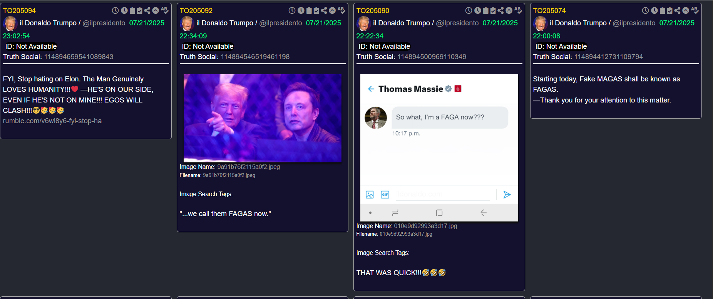Click the clipboard-check icon on card TO205090
The height and width of the screenshot is (299, 713).
point(493,10)
